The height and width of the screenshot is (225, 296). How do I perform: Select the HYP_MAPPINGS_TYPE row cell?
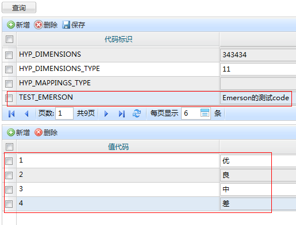coord(118,84)
